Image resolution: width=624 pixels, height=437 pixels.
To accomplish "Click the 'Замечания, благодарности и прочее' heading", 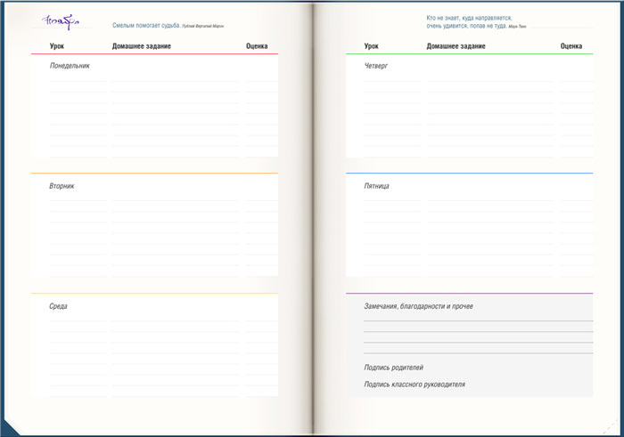I will coord(418,306).
